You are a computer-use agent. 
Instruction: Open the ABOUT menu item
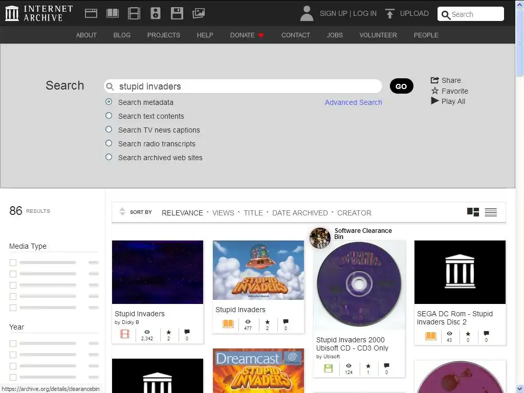pos(86,35)
